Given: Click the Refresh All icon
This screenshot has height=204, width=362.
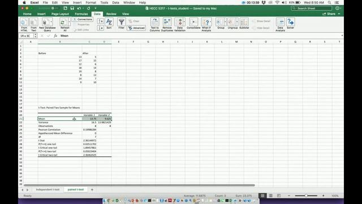Looking at the screenshot, I should [64, 25].
